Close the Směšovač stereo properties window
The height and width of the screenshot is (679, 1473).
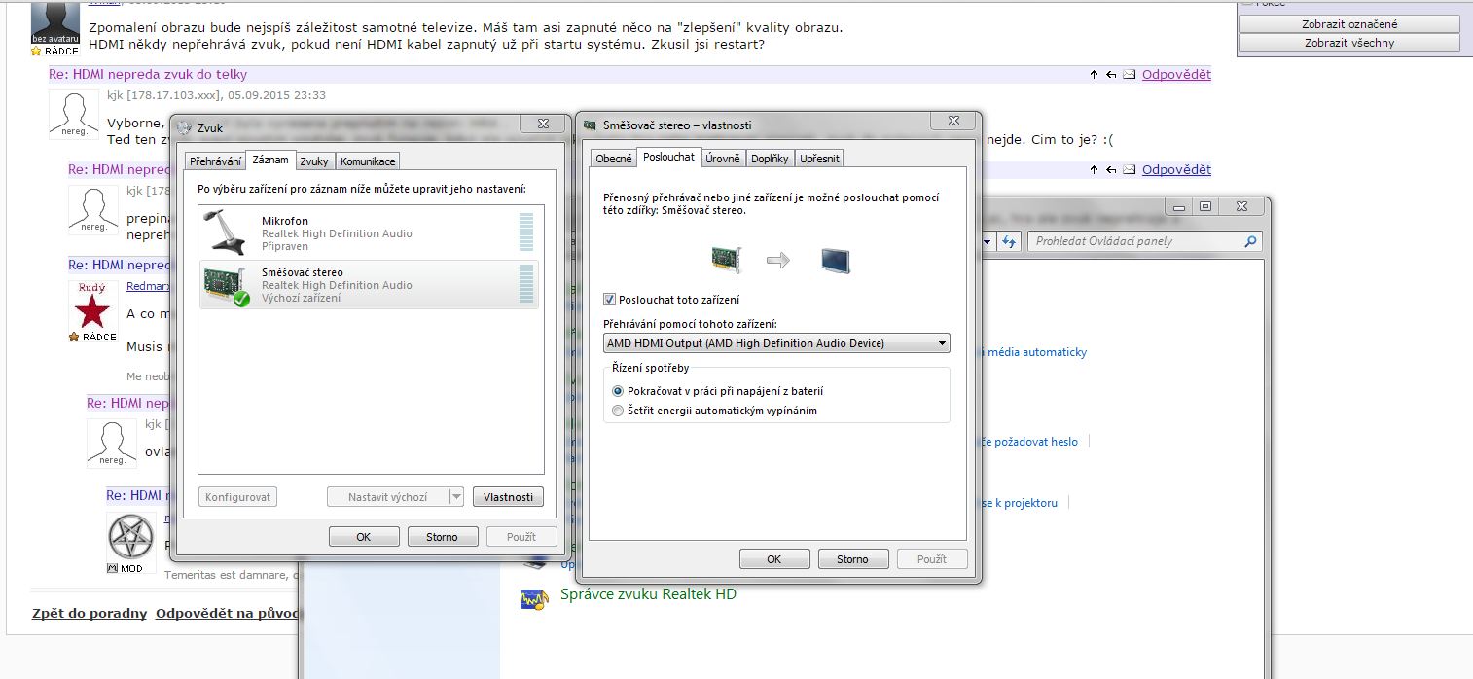point(952,121)
